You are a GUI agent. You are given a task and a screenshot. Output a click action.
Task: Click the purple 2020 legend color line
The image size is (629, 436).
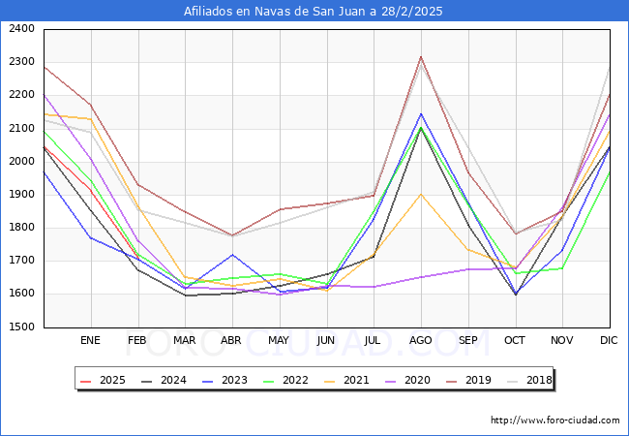[x=391, y=381]
